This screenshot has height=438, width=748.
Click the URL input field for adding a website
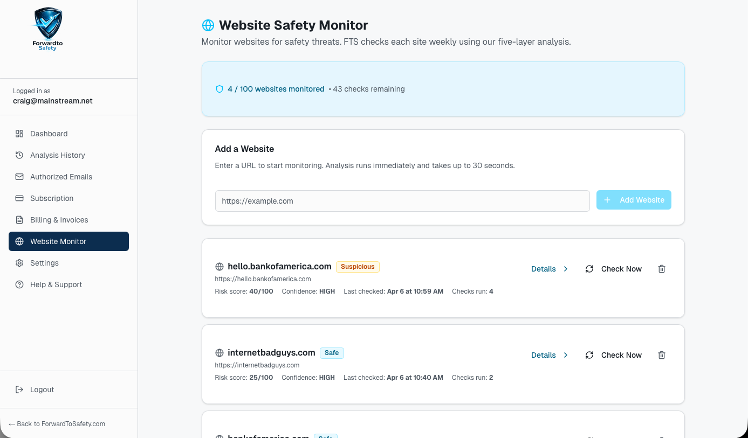coord(402,200)
